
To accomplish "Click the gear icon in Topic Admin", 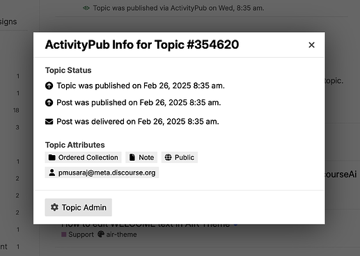I will (x=54, y=207).
